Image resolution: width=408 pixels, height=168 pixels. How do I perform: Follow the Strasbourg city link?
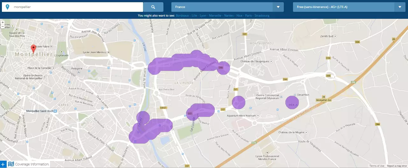(x=262, y=16)
